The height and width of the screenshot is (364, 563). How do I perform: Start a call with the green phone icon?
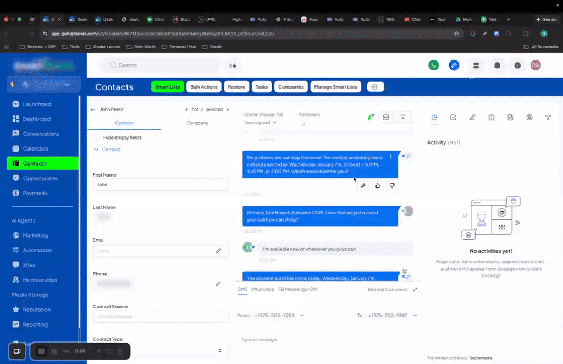tap(371, 117)
